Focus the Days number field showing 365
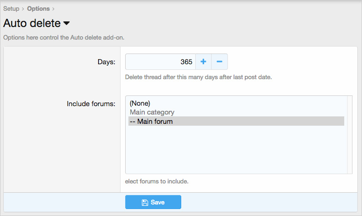 [160, 61]
